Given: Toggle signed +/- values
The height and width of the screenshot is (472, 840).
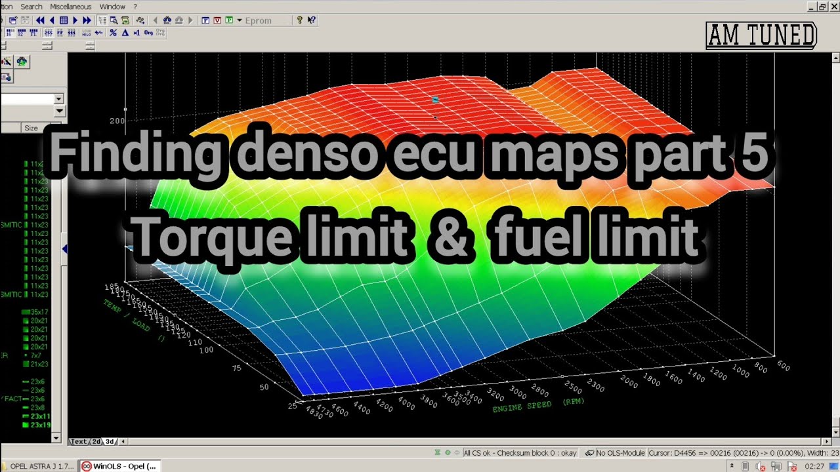Looking at the screenshot, I should tap(98, 32).
